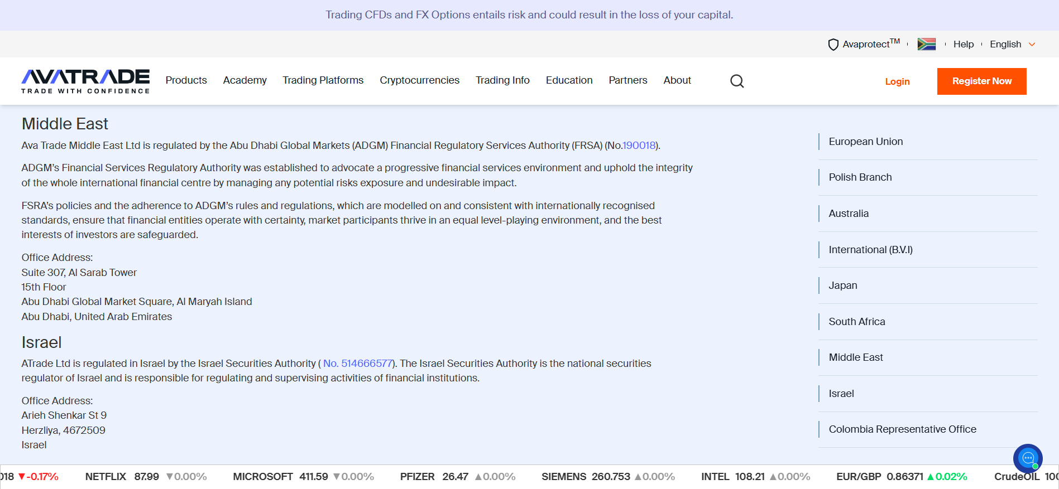1059x489 pixels.
Task: Click the EUR/GBP ticker item
Action: click(x=902, y=477)
